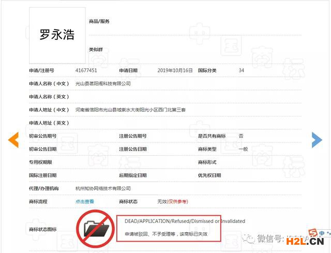Screen dimensions: 331x253
Task: Click the 类似群 label
Action: coord(96,50)
